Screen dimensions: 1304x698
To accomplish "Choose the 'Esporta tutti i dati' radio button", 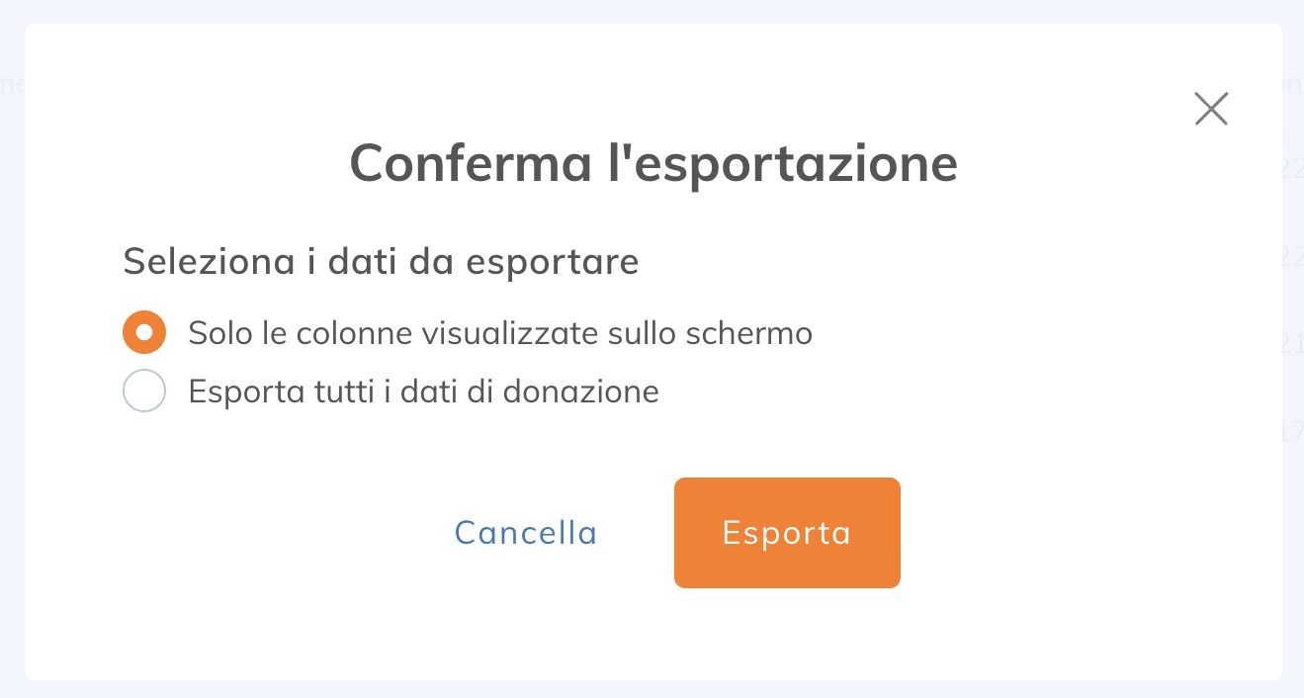I will coord(144,392).
